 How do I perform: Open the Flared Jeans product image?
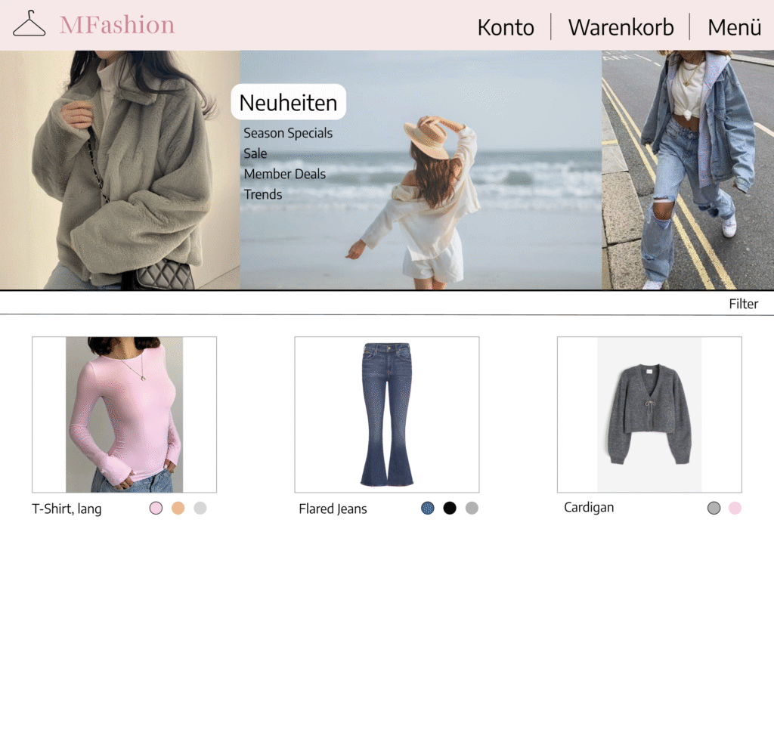(386, 414)
